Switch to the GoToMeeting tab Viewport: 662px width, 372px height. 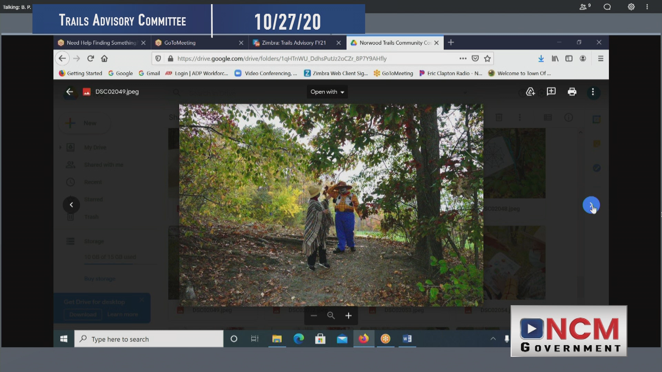coord(197,43)
